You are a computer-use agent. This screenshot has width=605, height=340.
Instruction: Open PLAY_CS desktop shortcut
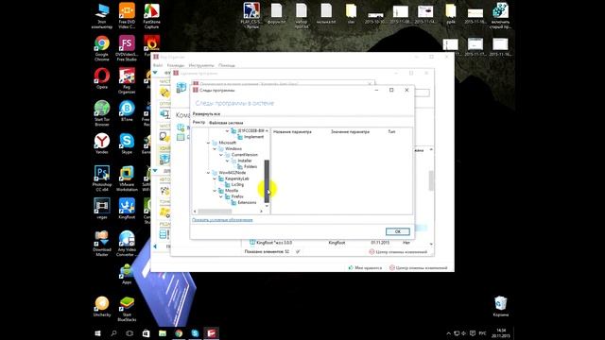click(x=251, y=16)
